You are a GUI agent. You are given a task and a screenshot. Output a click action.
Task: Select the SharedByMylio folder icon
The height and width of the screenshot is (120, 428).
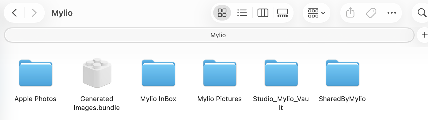tap(343, 73)
